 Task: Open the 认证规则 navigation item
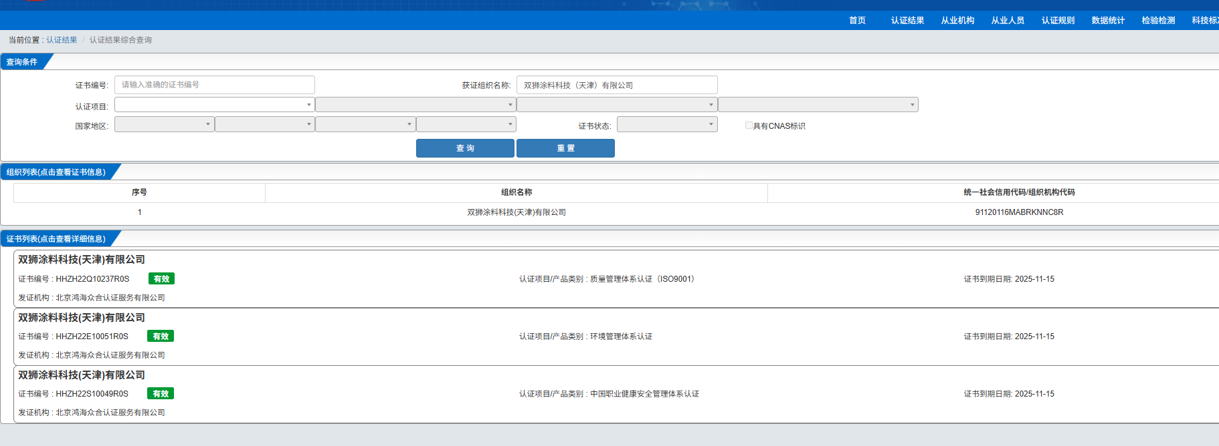(x=1058, y=21)
